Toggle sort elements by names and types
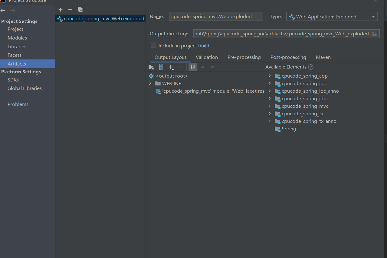The height and width of the screenshot is (258, 387). click(x=193, y=67)
